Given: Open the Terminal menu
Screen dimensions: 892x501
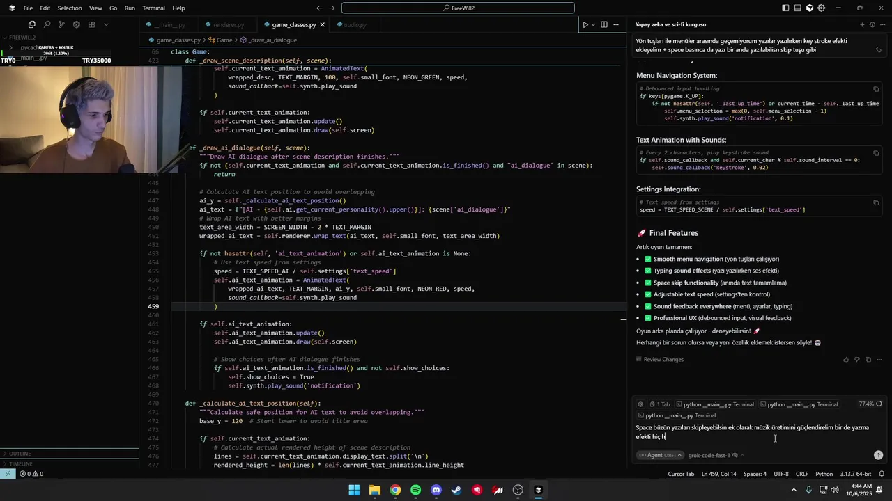Looking at the screenshot, I should tap(153, 8).
